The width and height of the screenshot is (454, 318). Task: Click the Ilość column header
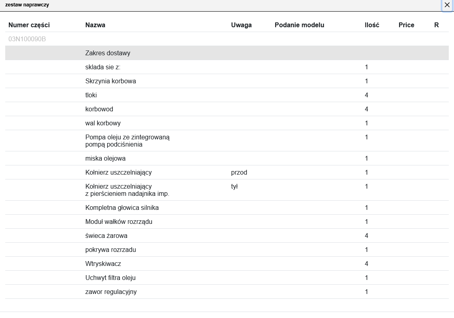[x=372, y=25]
